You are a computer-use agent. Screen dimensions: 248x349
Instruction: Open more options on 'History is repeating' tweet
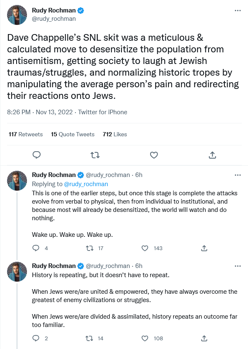click(238, 266)
